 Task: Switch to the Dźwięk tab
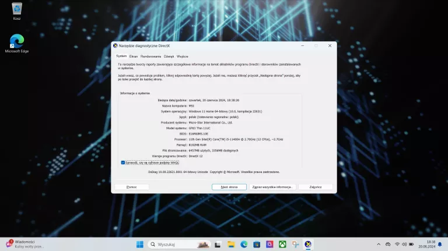(x=169, y=56)
